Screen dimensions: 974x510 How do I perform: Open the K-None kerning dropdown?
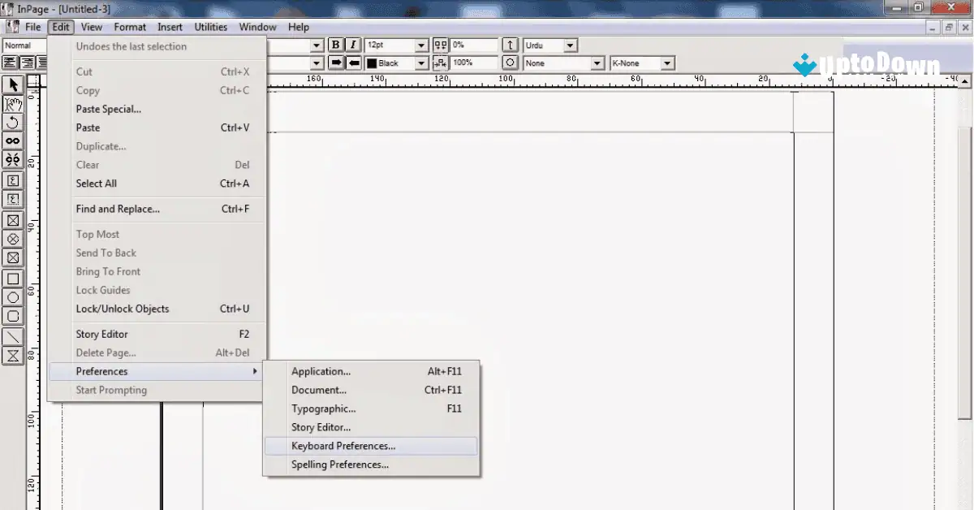[668, 63]
